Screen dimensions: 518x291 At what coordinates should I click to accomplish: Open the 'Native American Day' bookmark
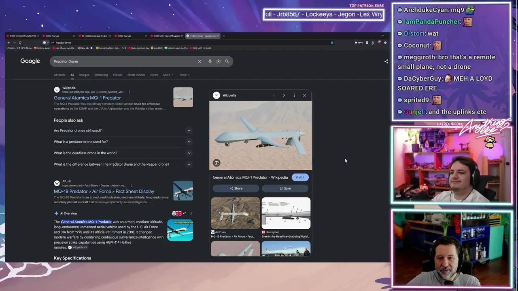(x=139, y=48)
